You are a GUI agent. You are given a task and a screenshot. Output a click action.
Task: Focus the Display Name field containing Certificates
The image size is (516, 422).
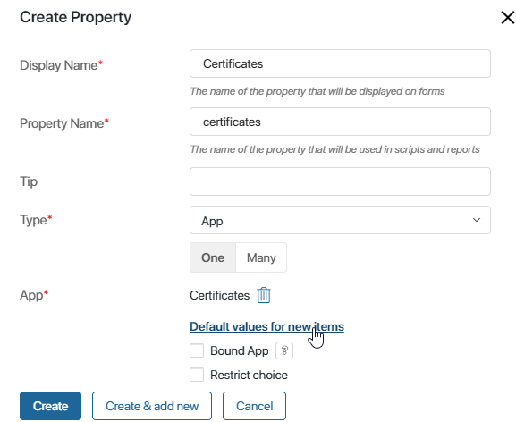tap(340, 63)
